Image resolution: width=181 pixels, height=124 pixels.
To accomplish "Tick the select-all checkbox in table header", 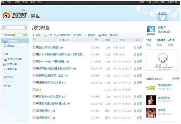I will click(x=34, y=40).
